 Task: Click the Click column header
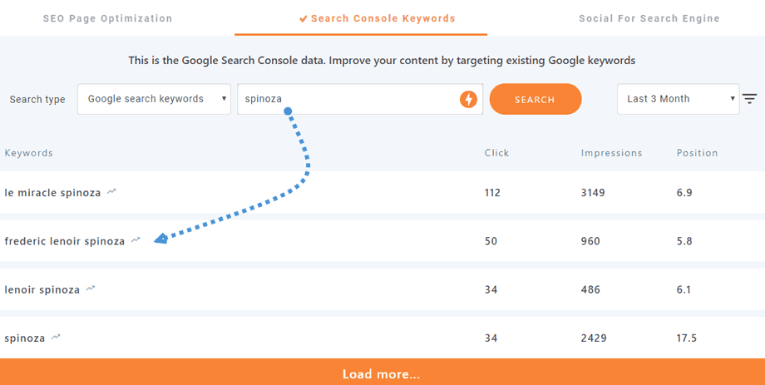coord(496,153)
